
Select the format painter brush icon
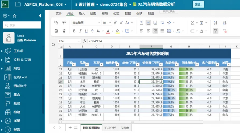pyautogui.click(x=64, y=31)
